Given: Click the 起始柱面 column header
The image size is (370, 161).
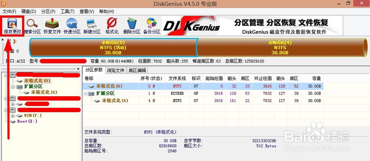Looking at the screenshot, I should click(x=214, y=78).
